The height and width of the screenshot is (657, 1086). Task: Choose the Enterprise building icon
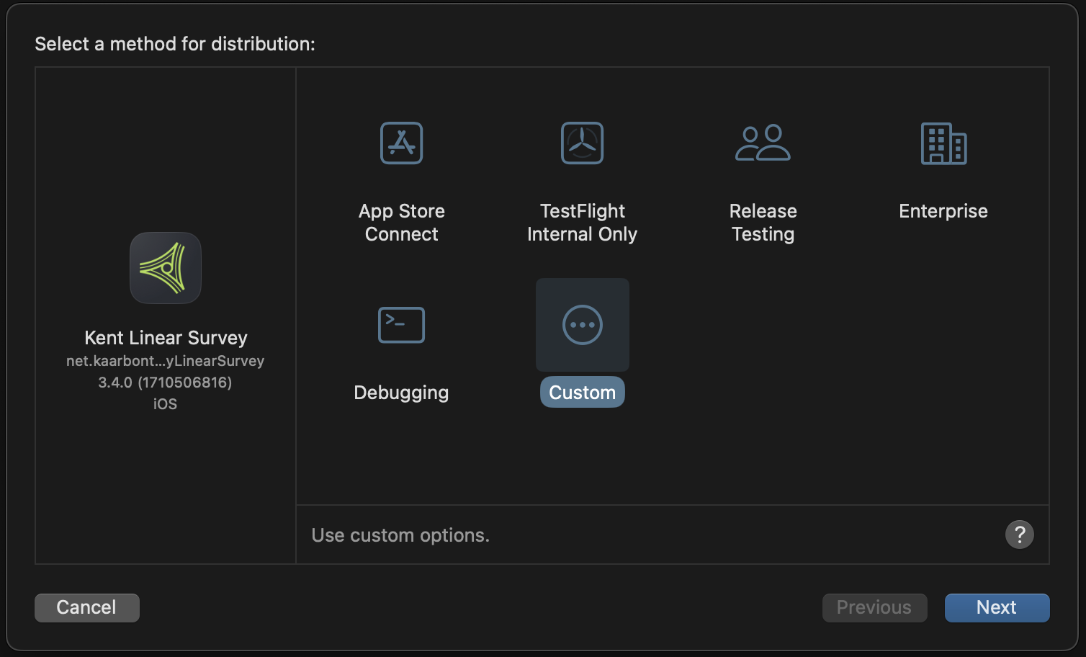click(943, 143)
